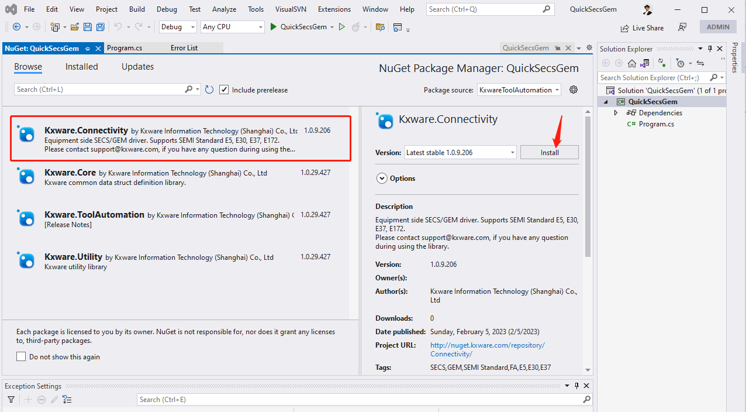Click refresh icon with green dot in Solution Explorer
The image size is (746, 412).
pos(661,62)
